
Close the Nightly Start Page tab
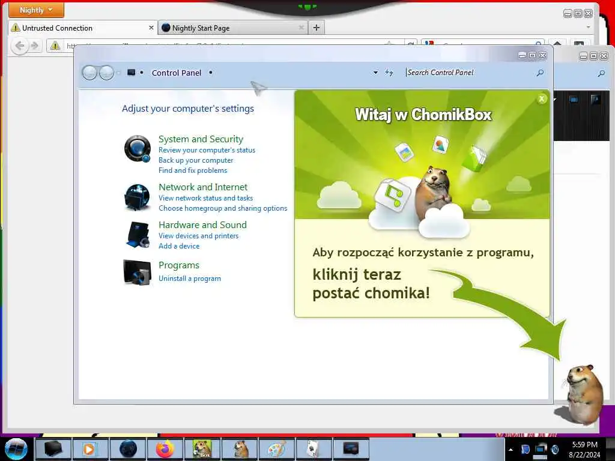301,28
